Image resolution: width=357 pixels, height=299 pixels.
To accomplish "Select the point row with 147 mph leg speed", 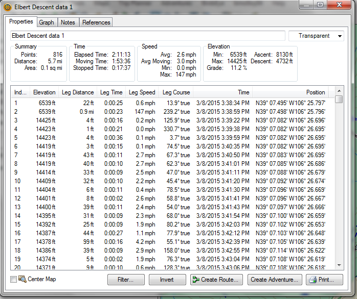I will point(172,112).
